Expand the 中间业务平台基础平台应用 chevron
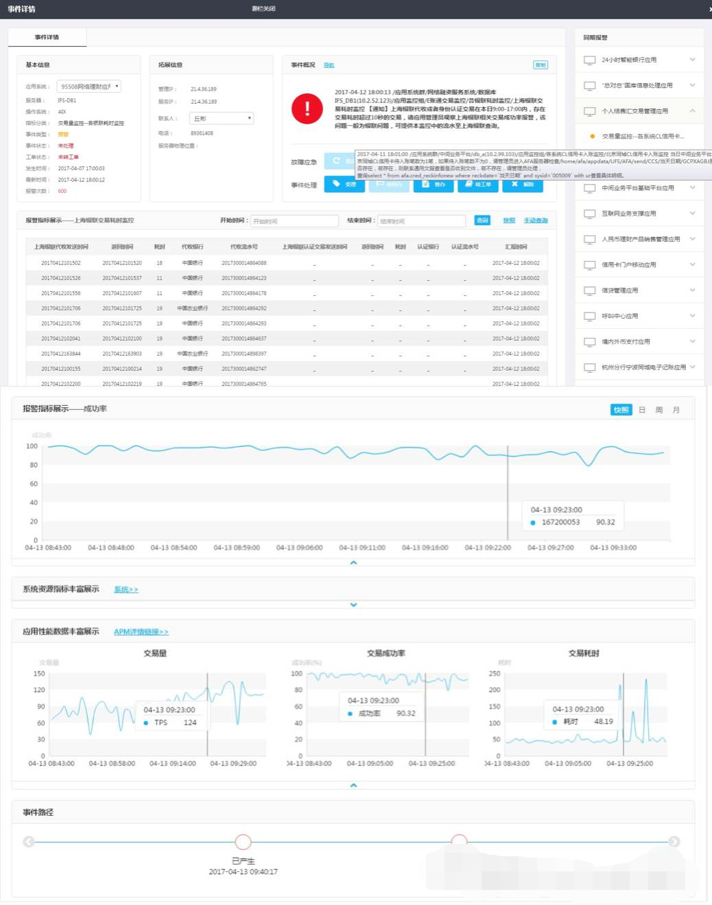This screenshot has height=905, width=712. [x=692, y=187]
